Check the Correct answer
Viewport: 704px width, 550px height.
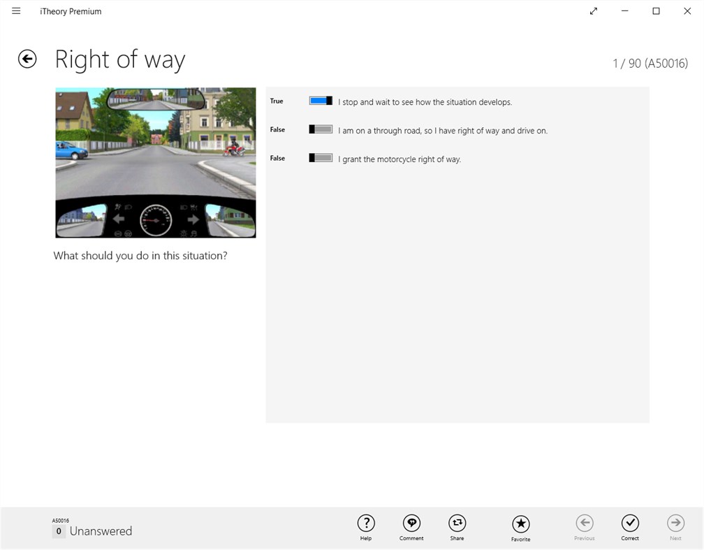pos(630,523)
